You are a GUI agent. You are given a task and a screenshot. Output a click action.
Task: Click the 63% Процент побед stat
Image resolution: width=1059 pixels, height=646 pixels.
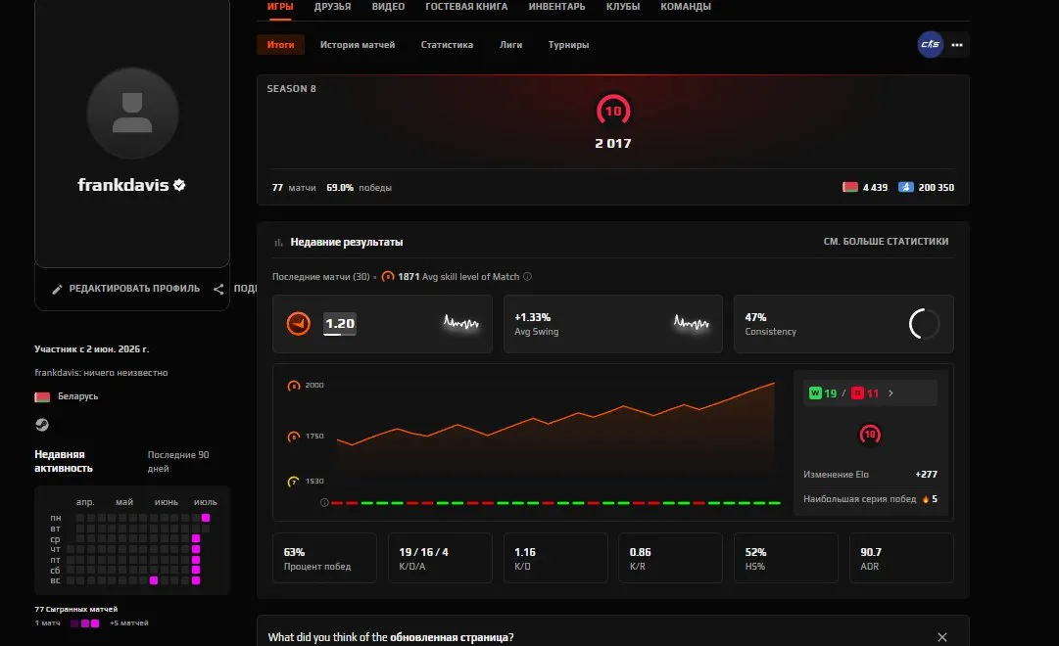click(x=325, y=558)
